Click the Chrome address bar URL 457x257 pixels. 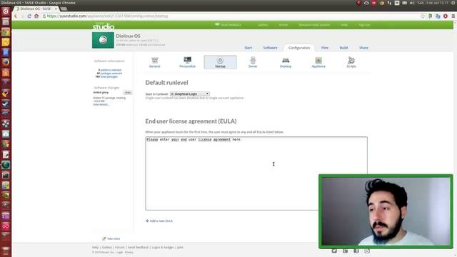click(108, 16)
